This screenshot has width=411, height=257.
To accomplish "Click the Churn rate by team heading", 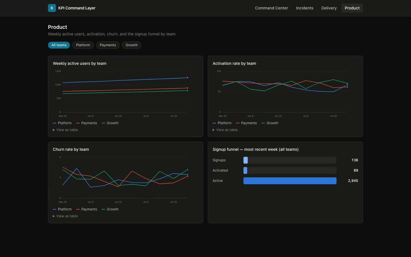I will click(x=71, y=149).
